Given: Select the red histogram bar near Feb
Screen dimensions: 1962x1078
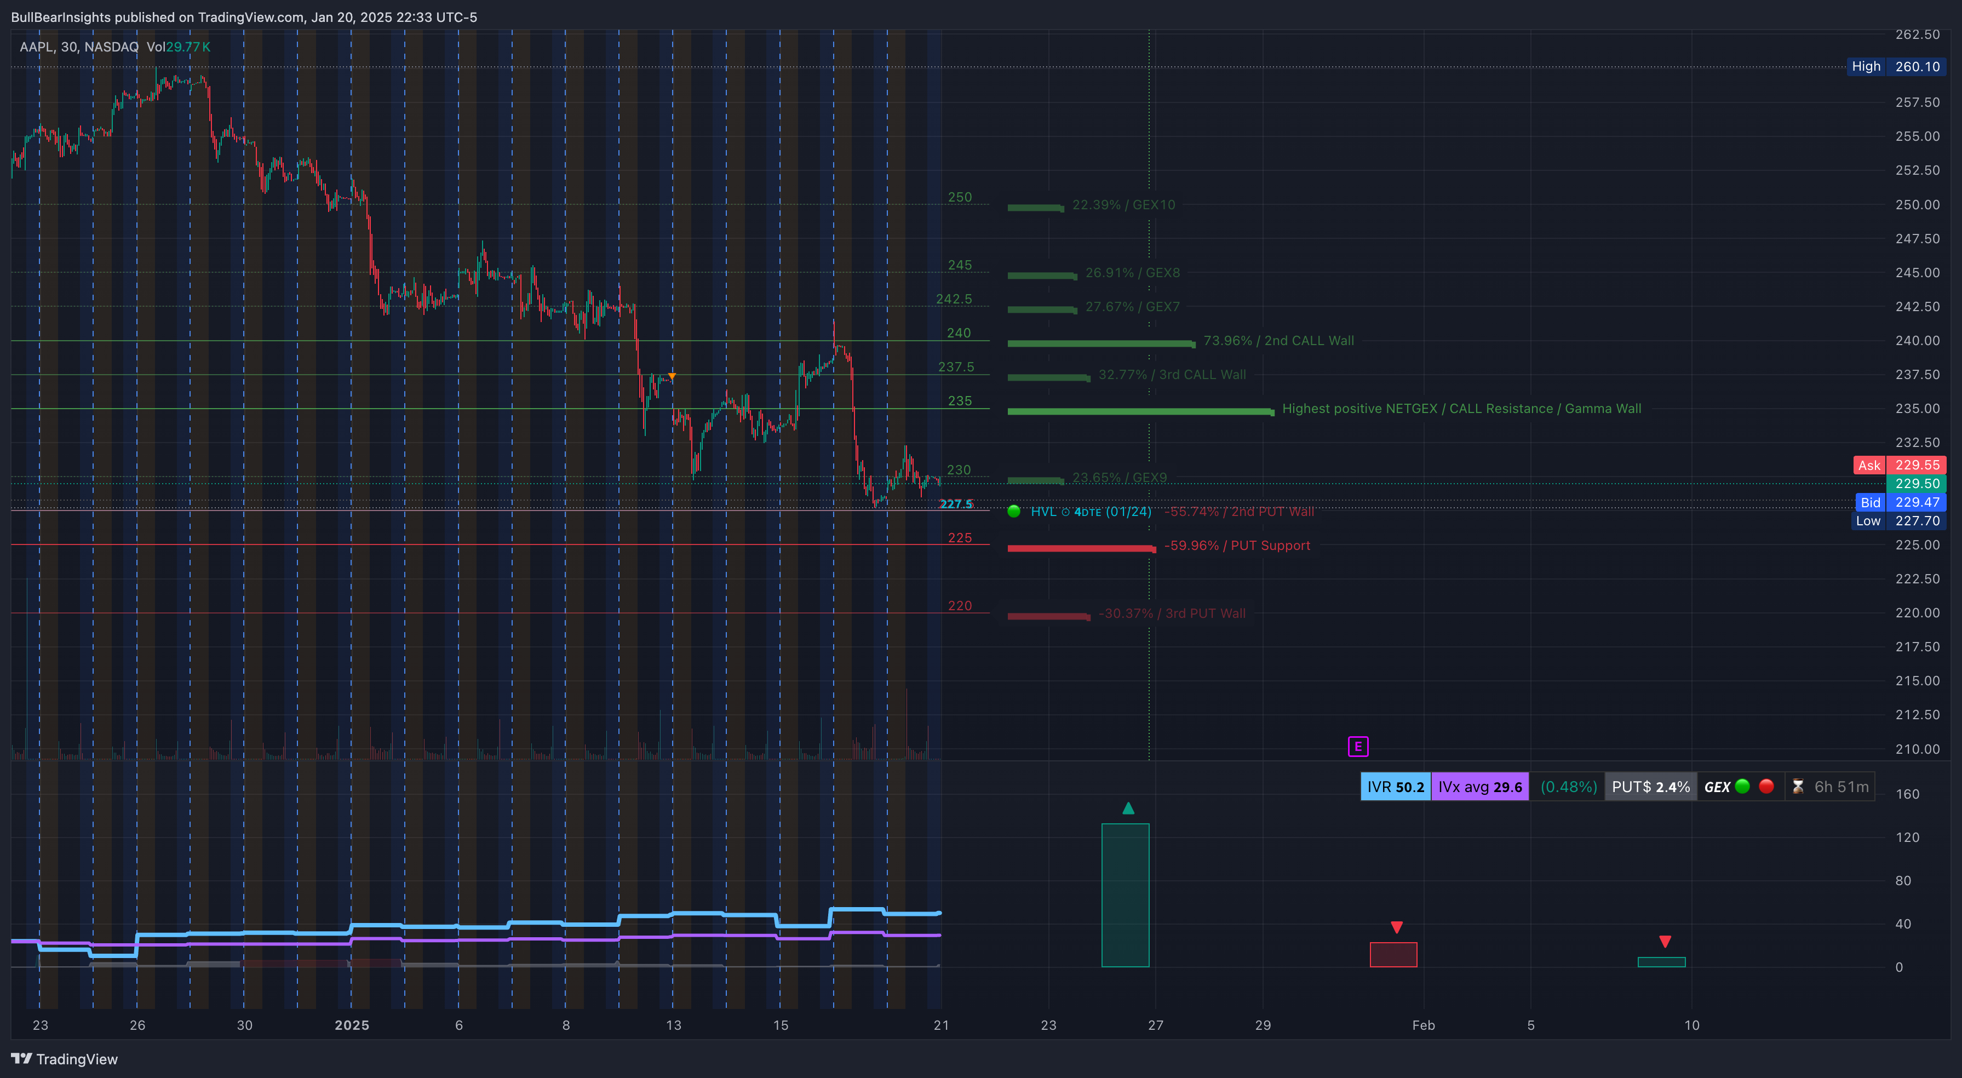Looking at the screenshot, I should click(1393, 955).
